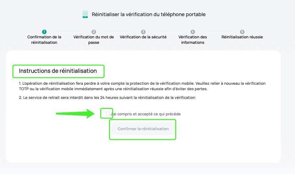Screen dimensions: 295x174
Task: Click the dotted line between steps 1 and 2
Action: [69, 32]
